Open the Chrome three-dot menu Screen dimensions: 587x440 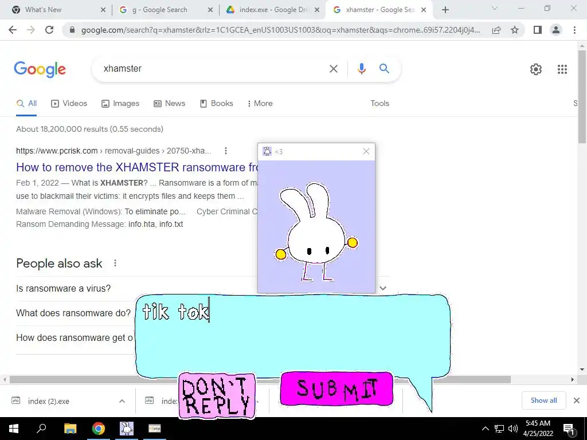574,30
